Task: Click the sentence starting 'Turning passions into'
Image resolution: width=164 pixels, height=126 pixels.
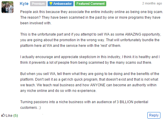Action: point(84,105)
